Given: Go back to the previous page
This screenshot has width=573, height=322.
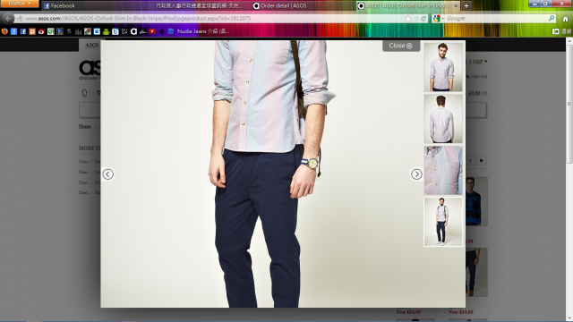Looking at the screenshot, I should click(8, 18).
